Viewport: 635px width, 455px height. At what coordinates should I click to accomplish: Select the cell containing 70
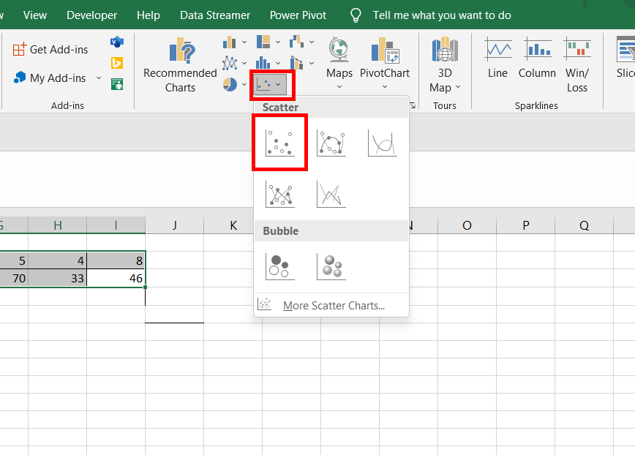coord(14,278)
